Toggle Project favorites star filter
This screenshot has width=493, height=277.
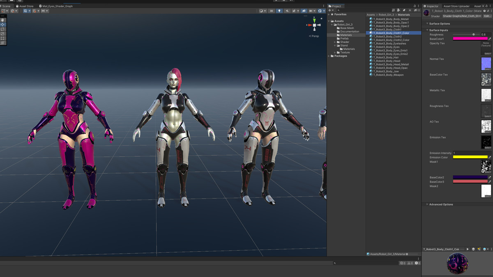[x=410, y=10]
